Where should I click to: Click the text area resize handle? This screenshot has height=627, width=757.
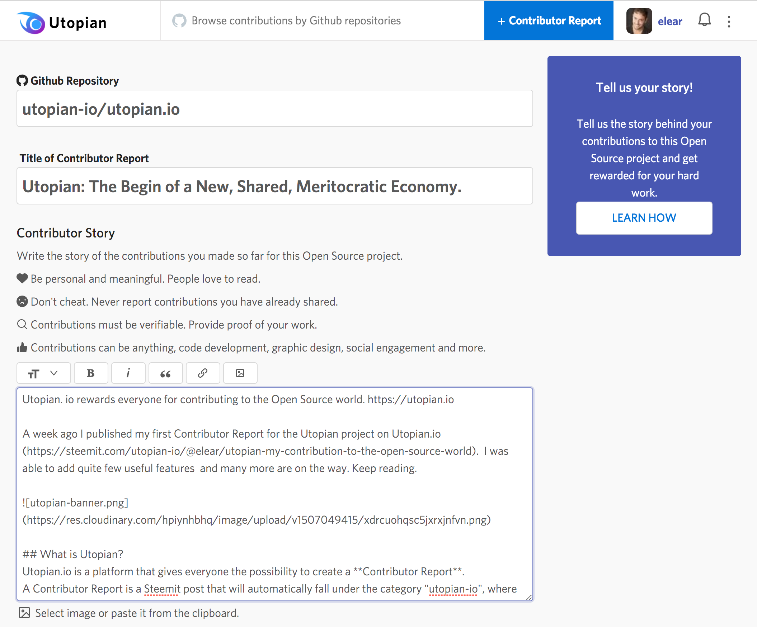click(529, 597)
